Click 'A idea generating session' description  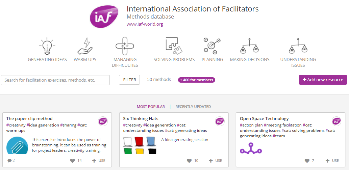(184, 140)
